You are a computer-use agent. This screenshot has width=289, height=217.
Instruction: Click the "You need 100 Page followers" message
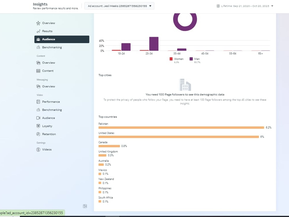(x=185, y=95)
